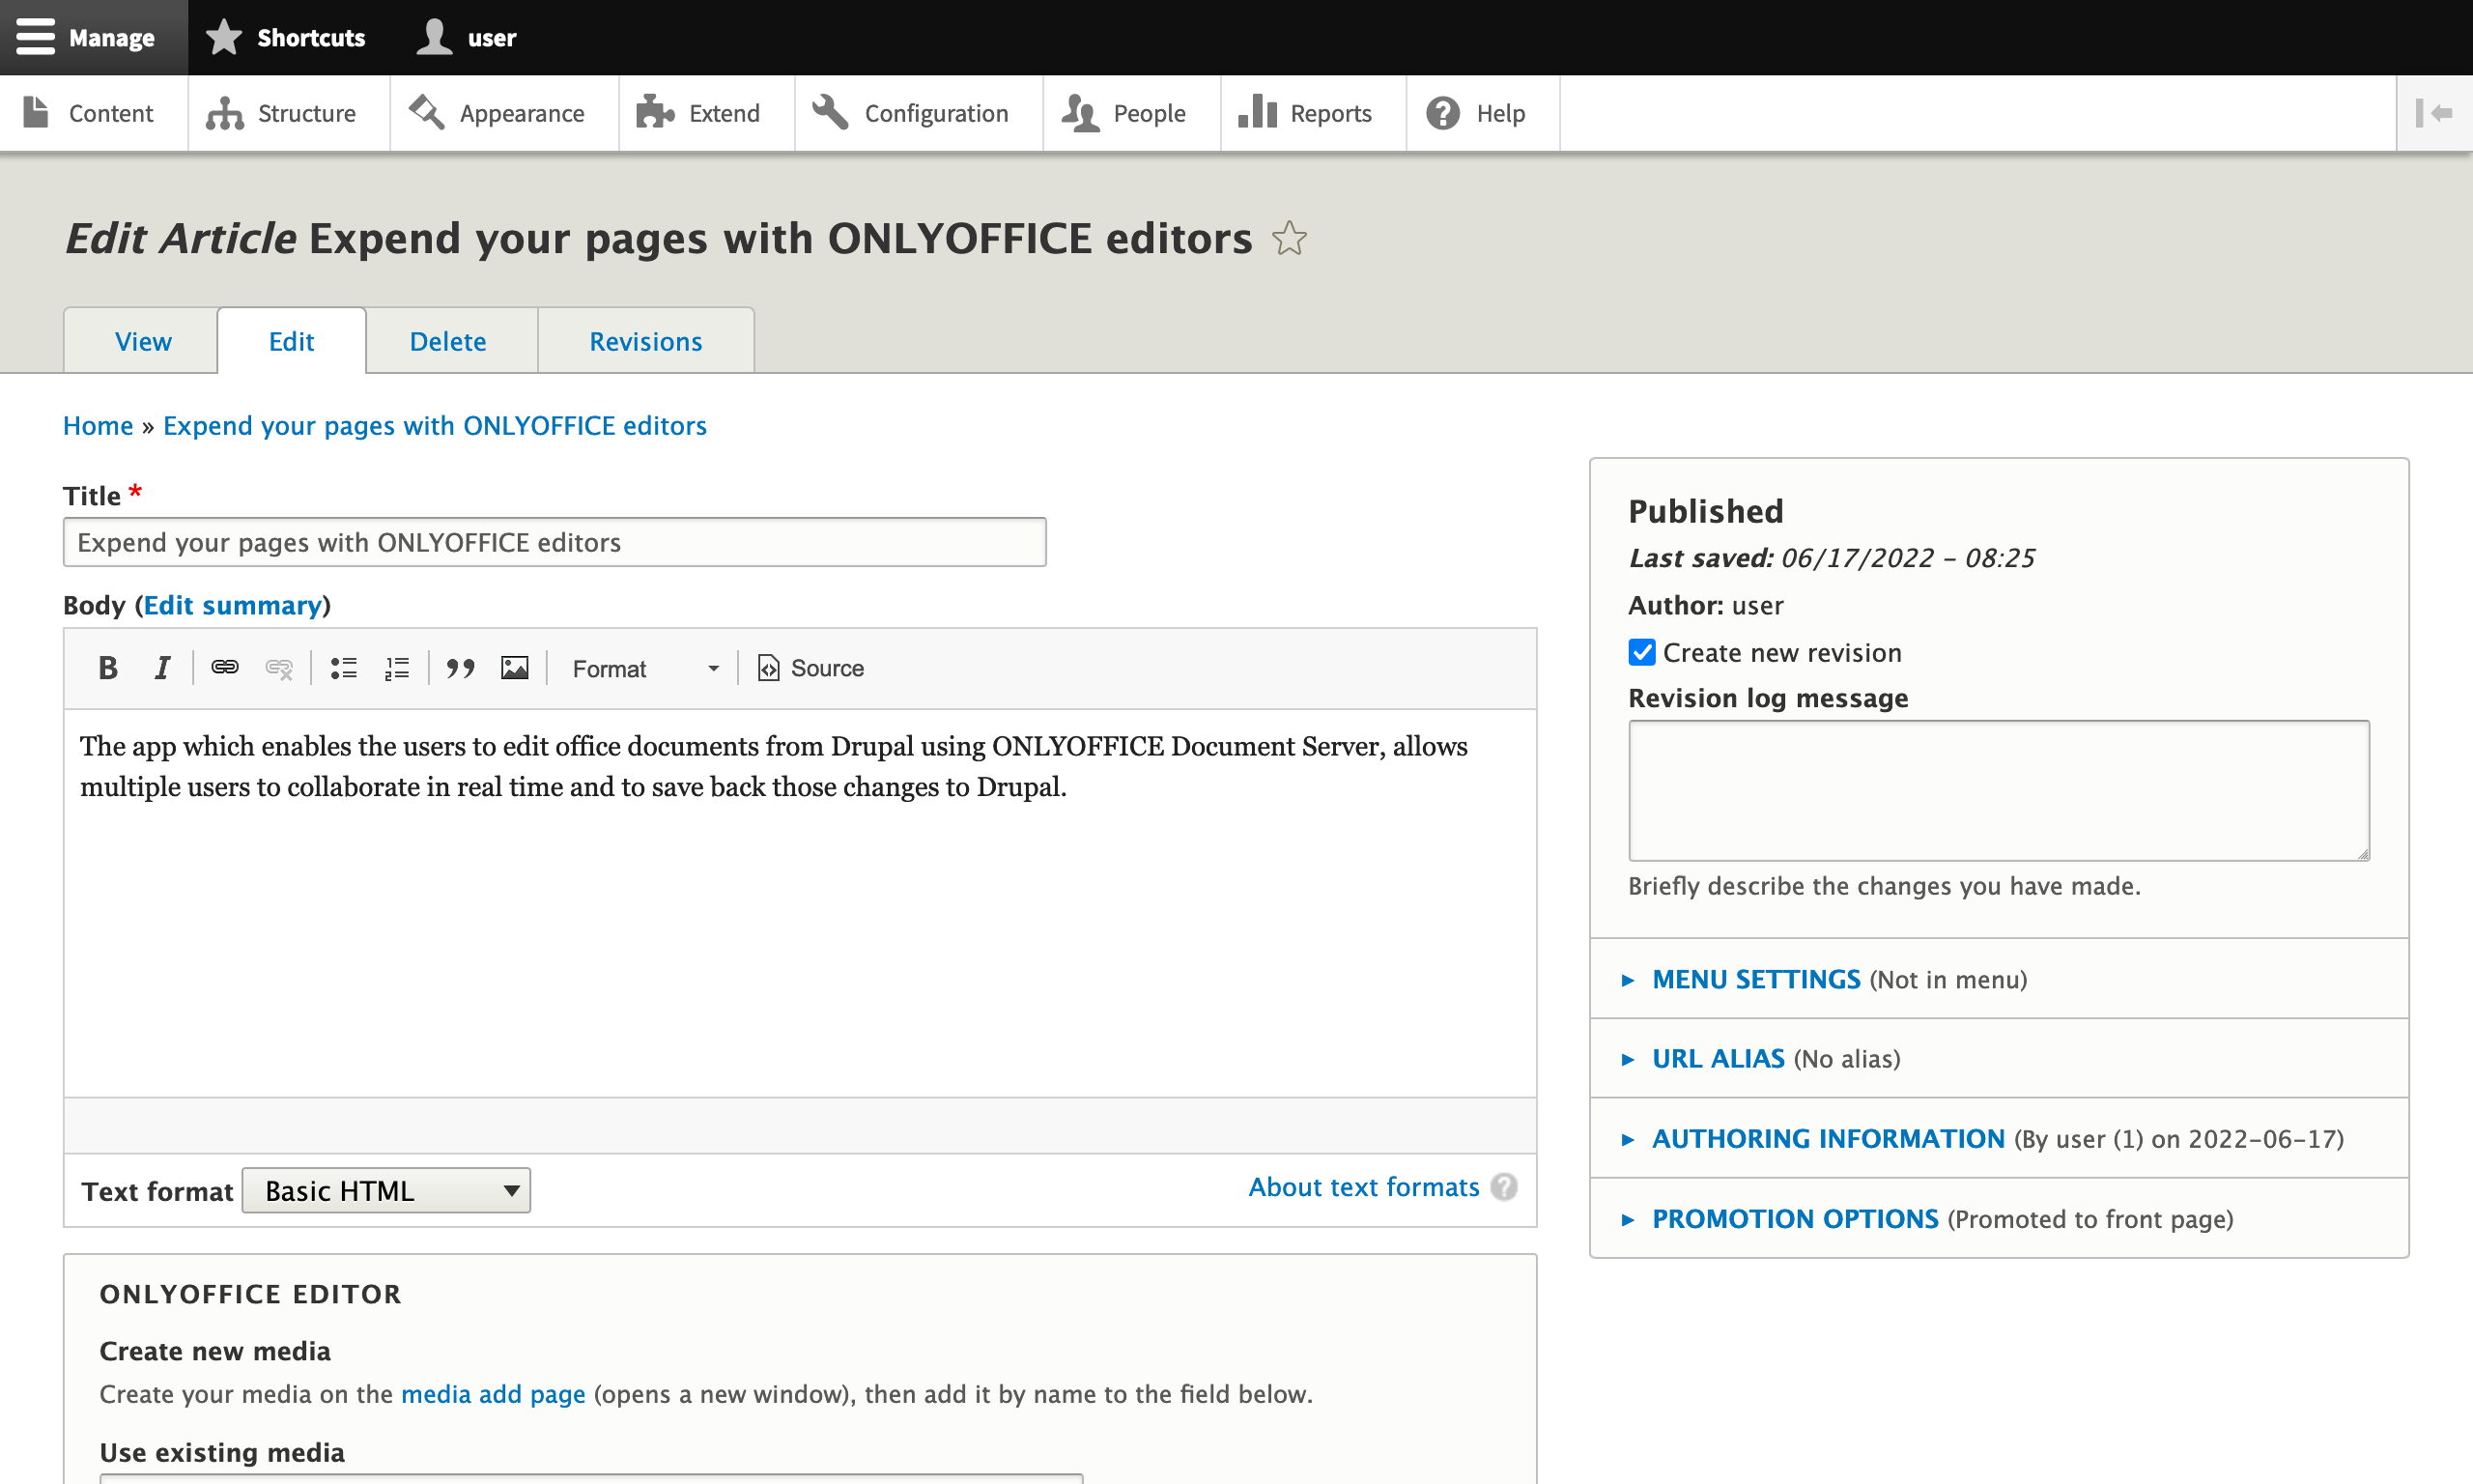Click the unlink icon in the editor
This screenshot has height=1484, width=2473.
[x=279, y=668]
